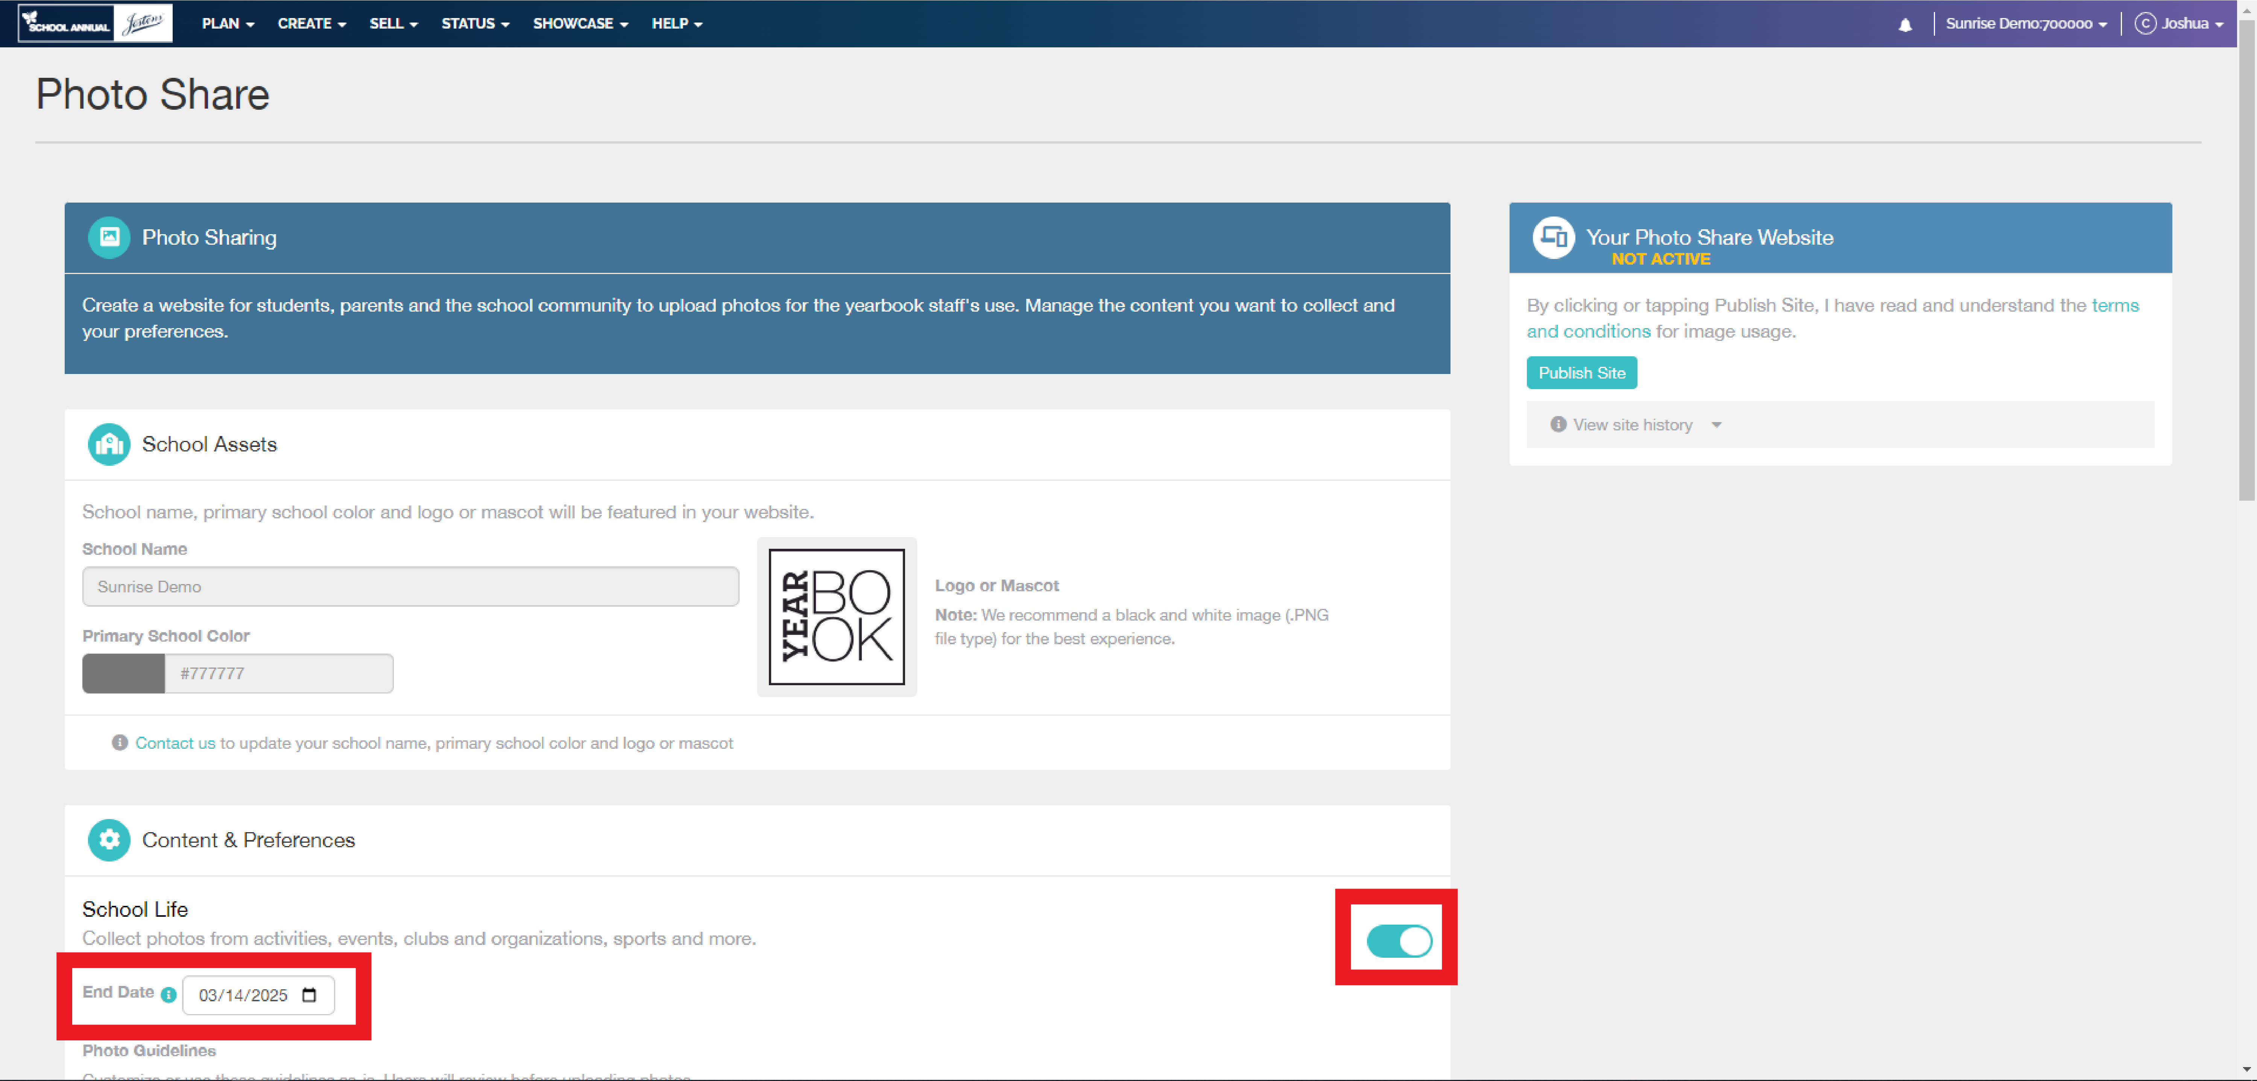Expand the Joshua user dropdown
The height and width of the screenshot is (1081, 2257).
coord(2192,24)
